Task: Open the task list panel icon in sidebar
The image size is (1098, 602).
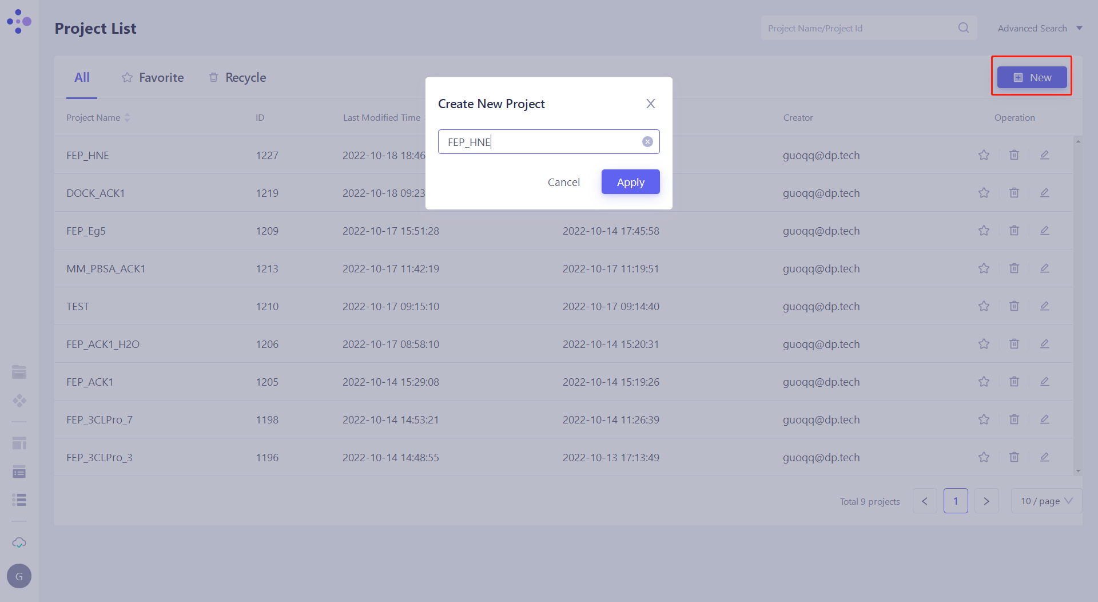Action: click(19, 472)
